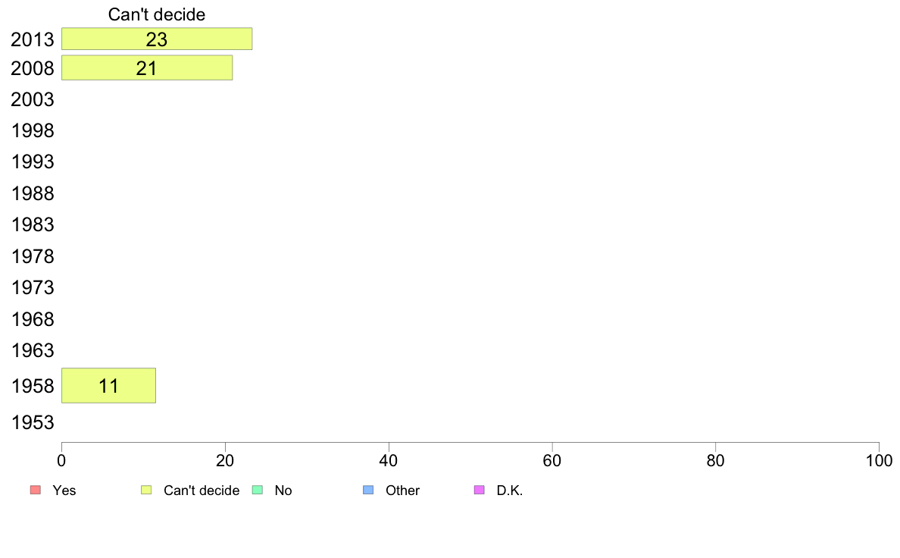Click the 1998 year label
This screenshot has width=900, height=558.
point(33,130)
